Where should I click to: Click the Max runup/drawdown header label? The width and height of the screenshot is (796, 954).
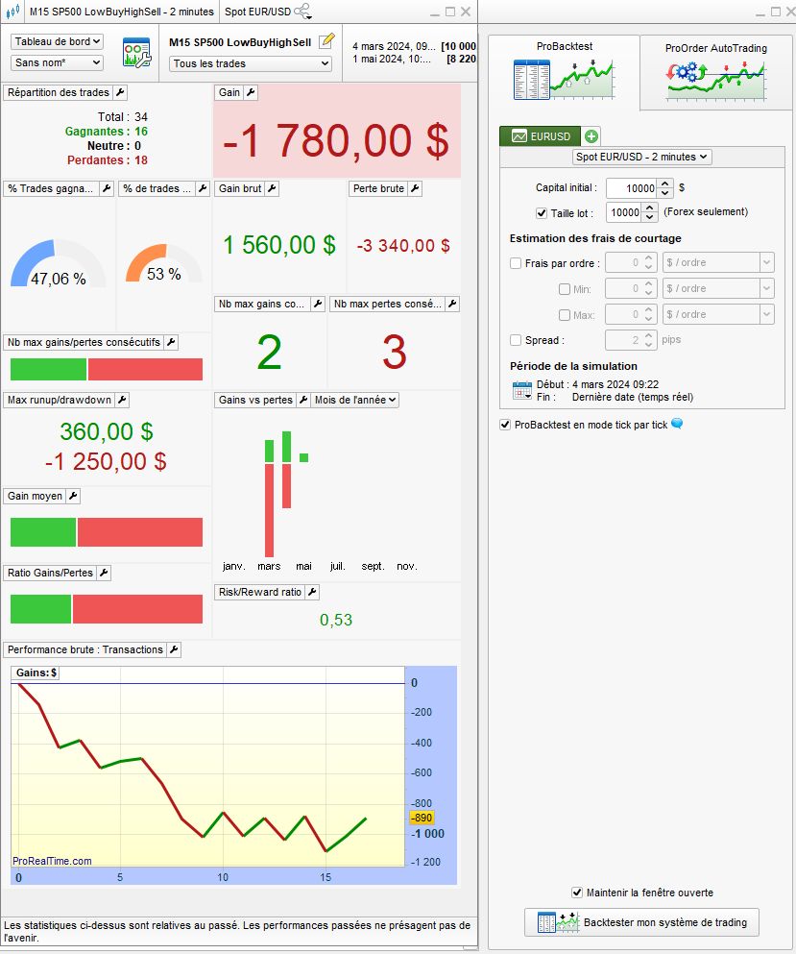[x=59, y=400]
